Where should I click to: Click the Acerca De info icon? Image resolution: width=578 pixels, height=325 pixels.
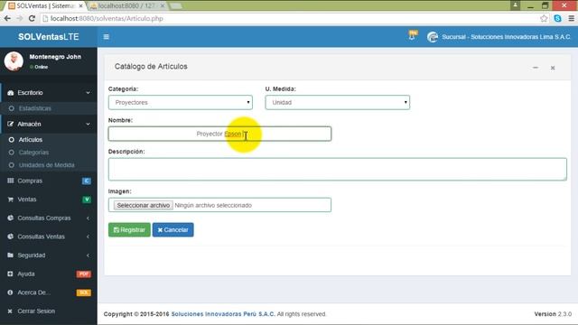click(x=10, y=292)
